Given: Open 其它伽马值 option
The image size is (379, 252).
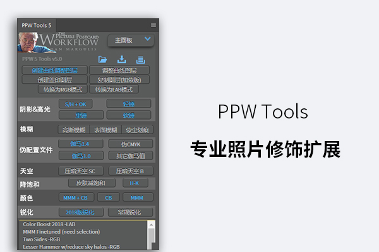Looking at the screenshot, I should click(131, 156).
